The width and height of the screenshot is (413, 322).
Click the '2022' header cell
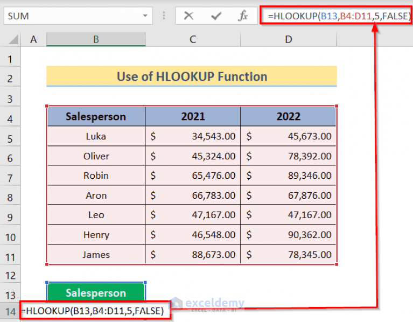289,116
